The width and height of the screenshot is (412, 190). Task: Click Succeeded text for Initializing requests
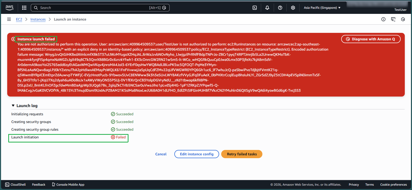125,114
